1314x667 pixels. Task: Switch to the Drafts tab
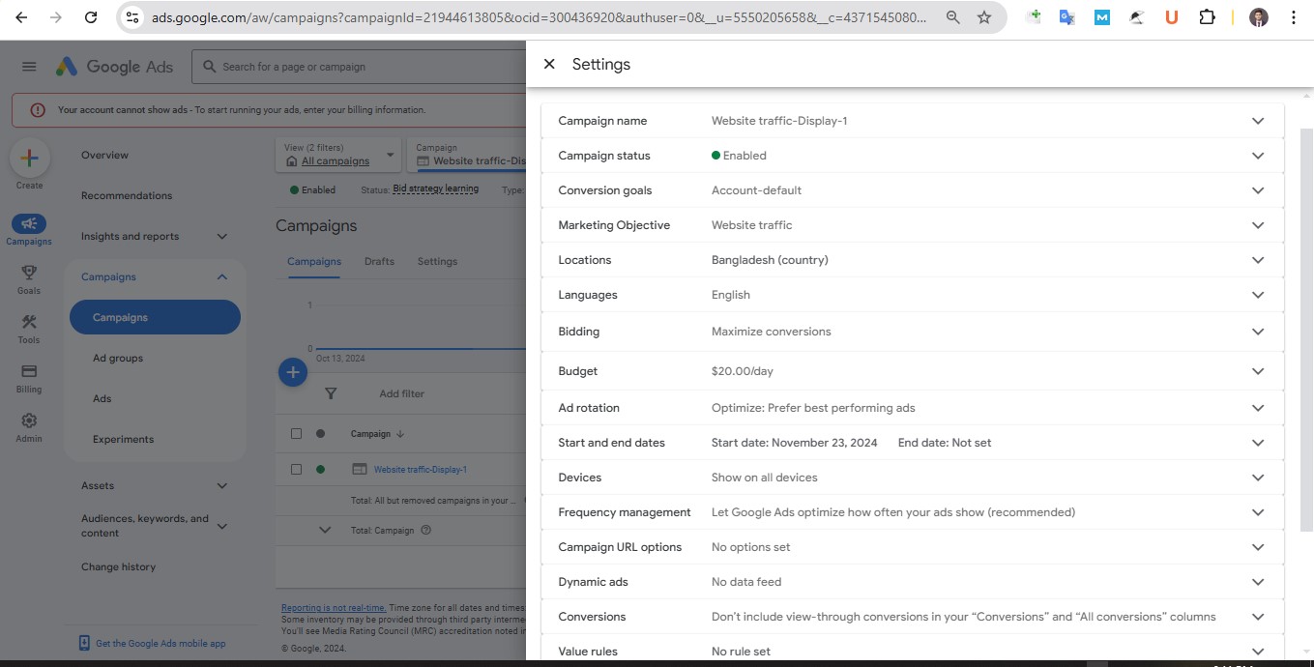[379, 261]
